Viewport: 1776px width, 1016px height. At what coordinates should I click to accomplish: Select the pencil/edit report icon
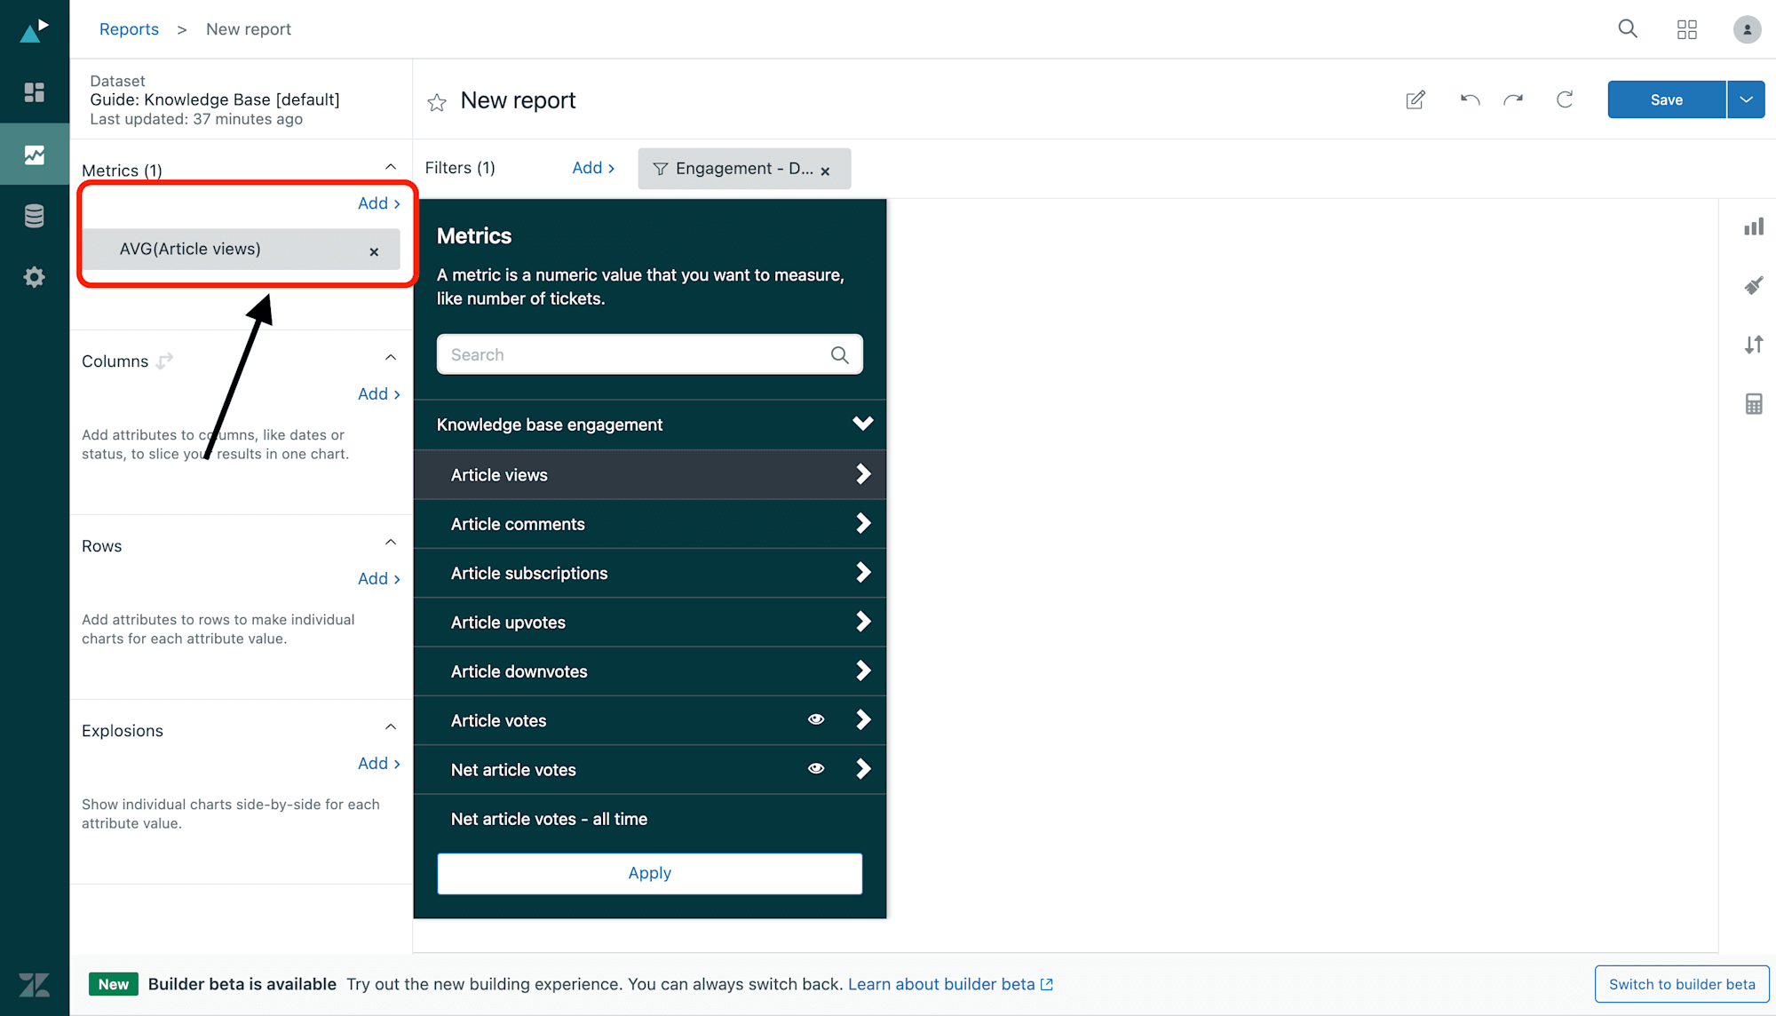tap(1415, 100)
